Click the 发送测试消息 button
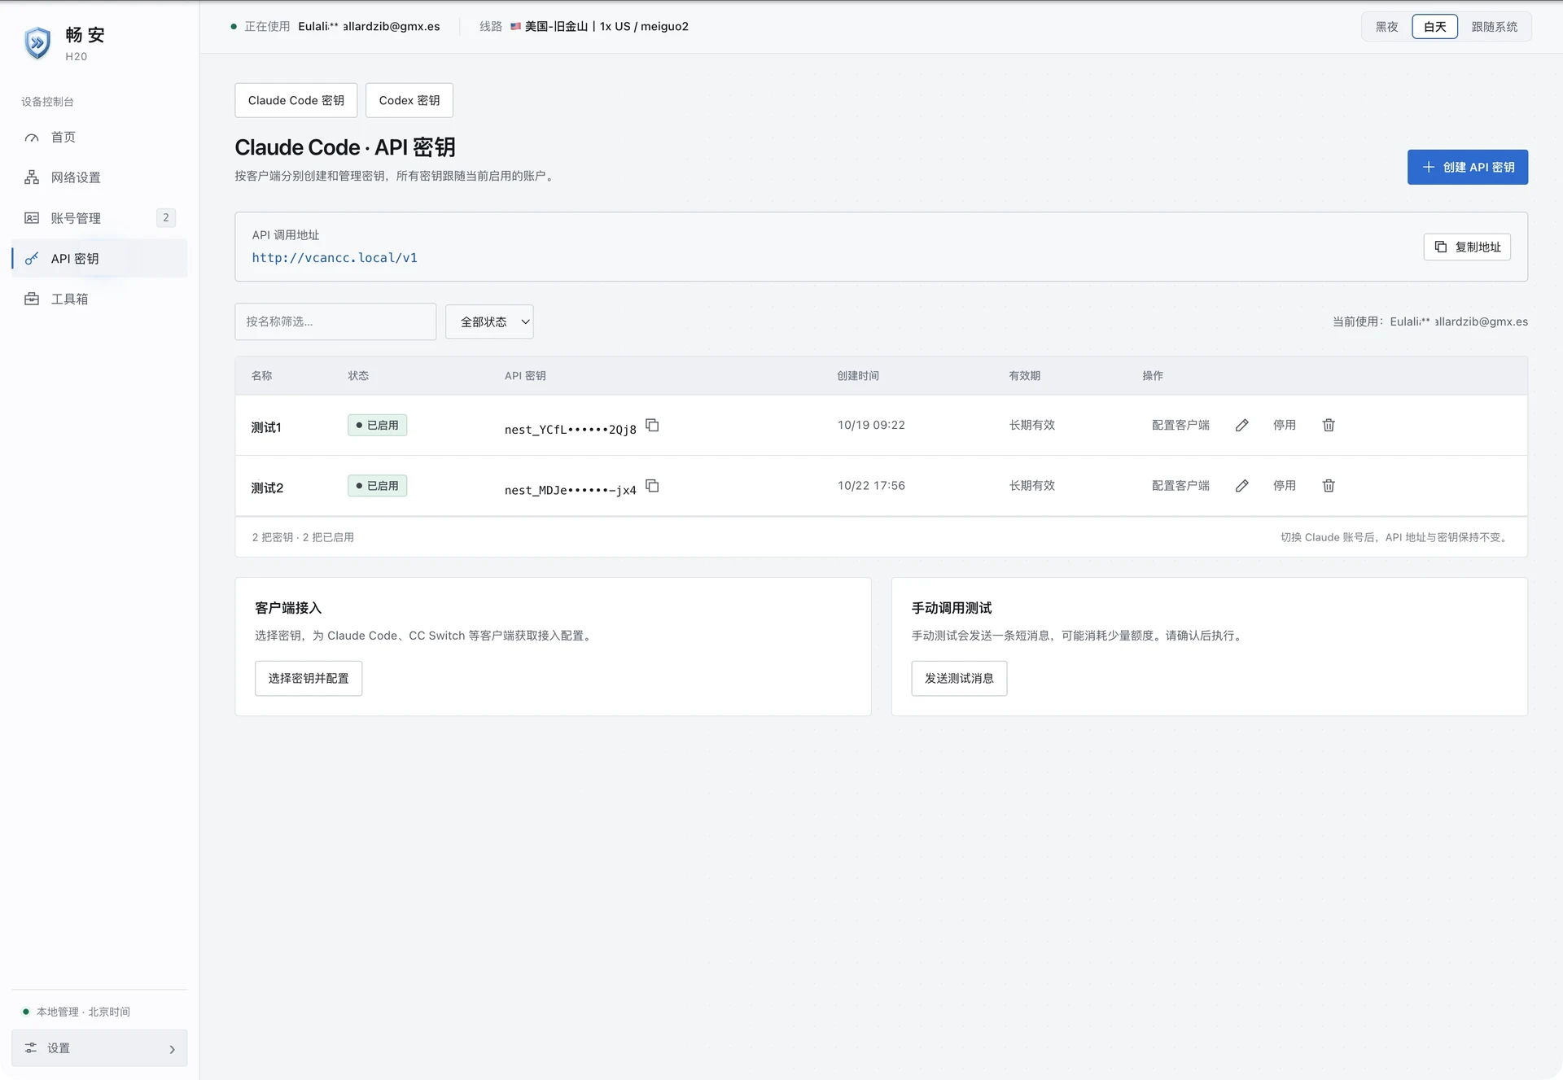1563x1080 pixels. pyautogui.click(x=959, y=678)
